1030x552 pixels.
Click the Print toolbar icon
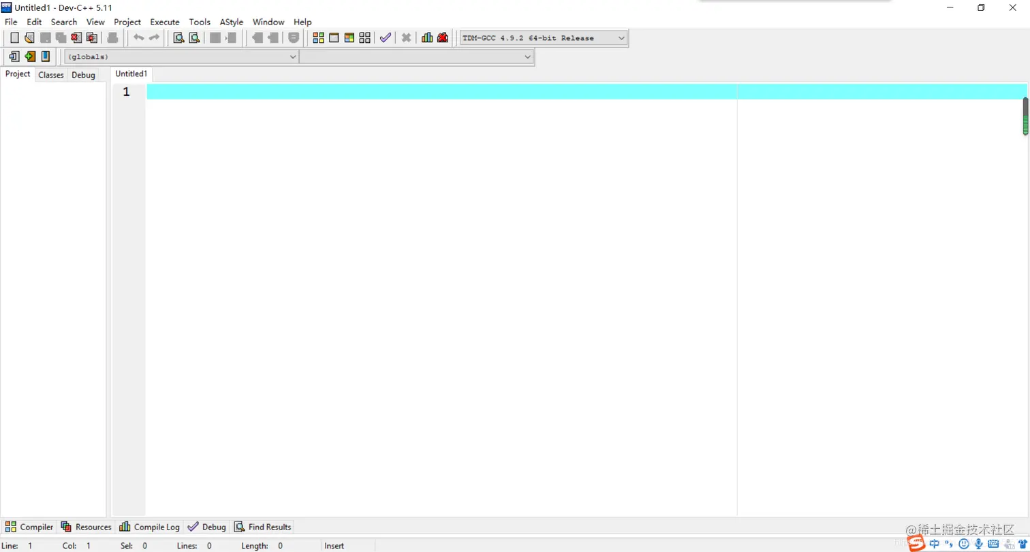click(113, 38)
